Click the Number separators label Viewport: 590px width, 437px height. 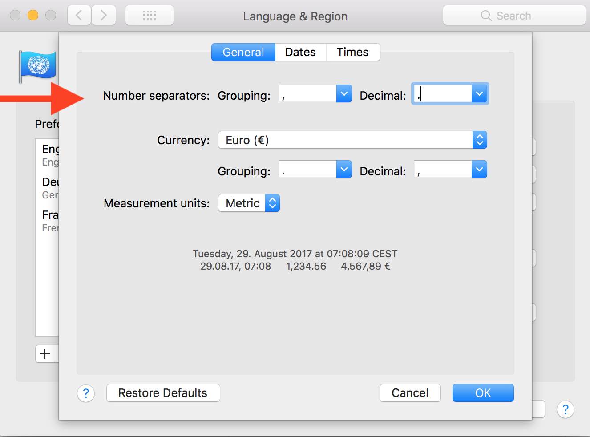pos(156,96)
